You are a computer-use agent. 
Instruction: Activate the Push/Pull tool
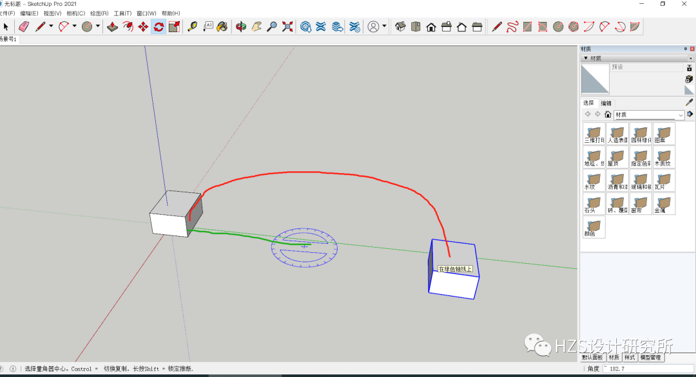point(112,26)
